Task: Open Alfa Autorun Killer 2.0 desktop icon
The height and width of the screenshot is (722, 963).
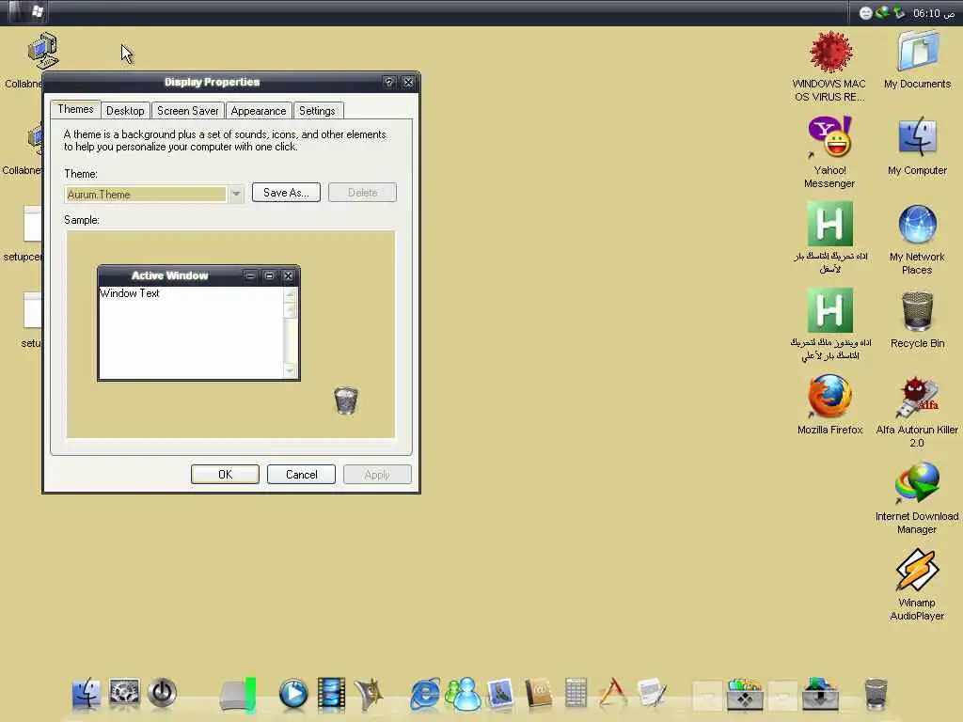Action: 917,413
